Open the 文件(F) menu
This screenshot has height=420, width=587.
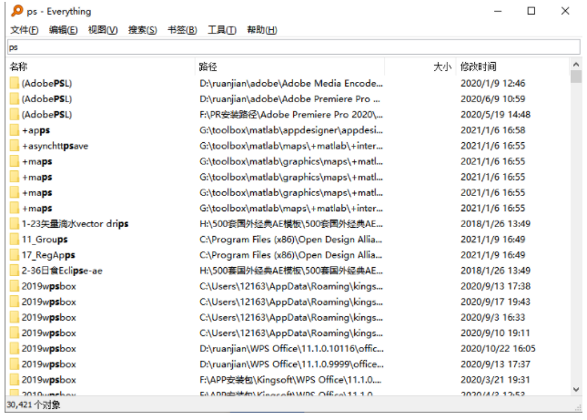pyautogui.click(x=25, y=30)
